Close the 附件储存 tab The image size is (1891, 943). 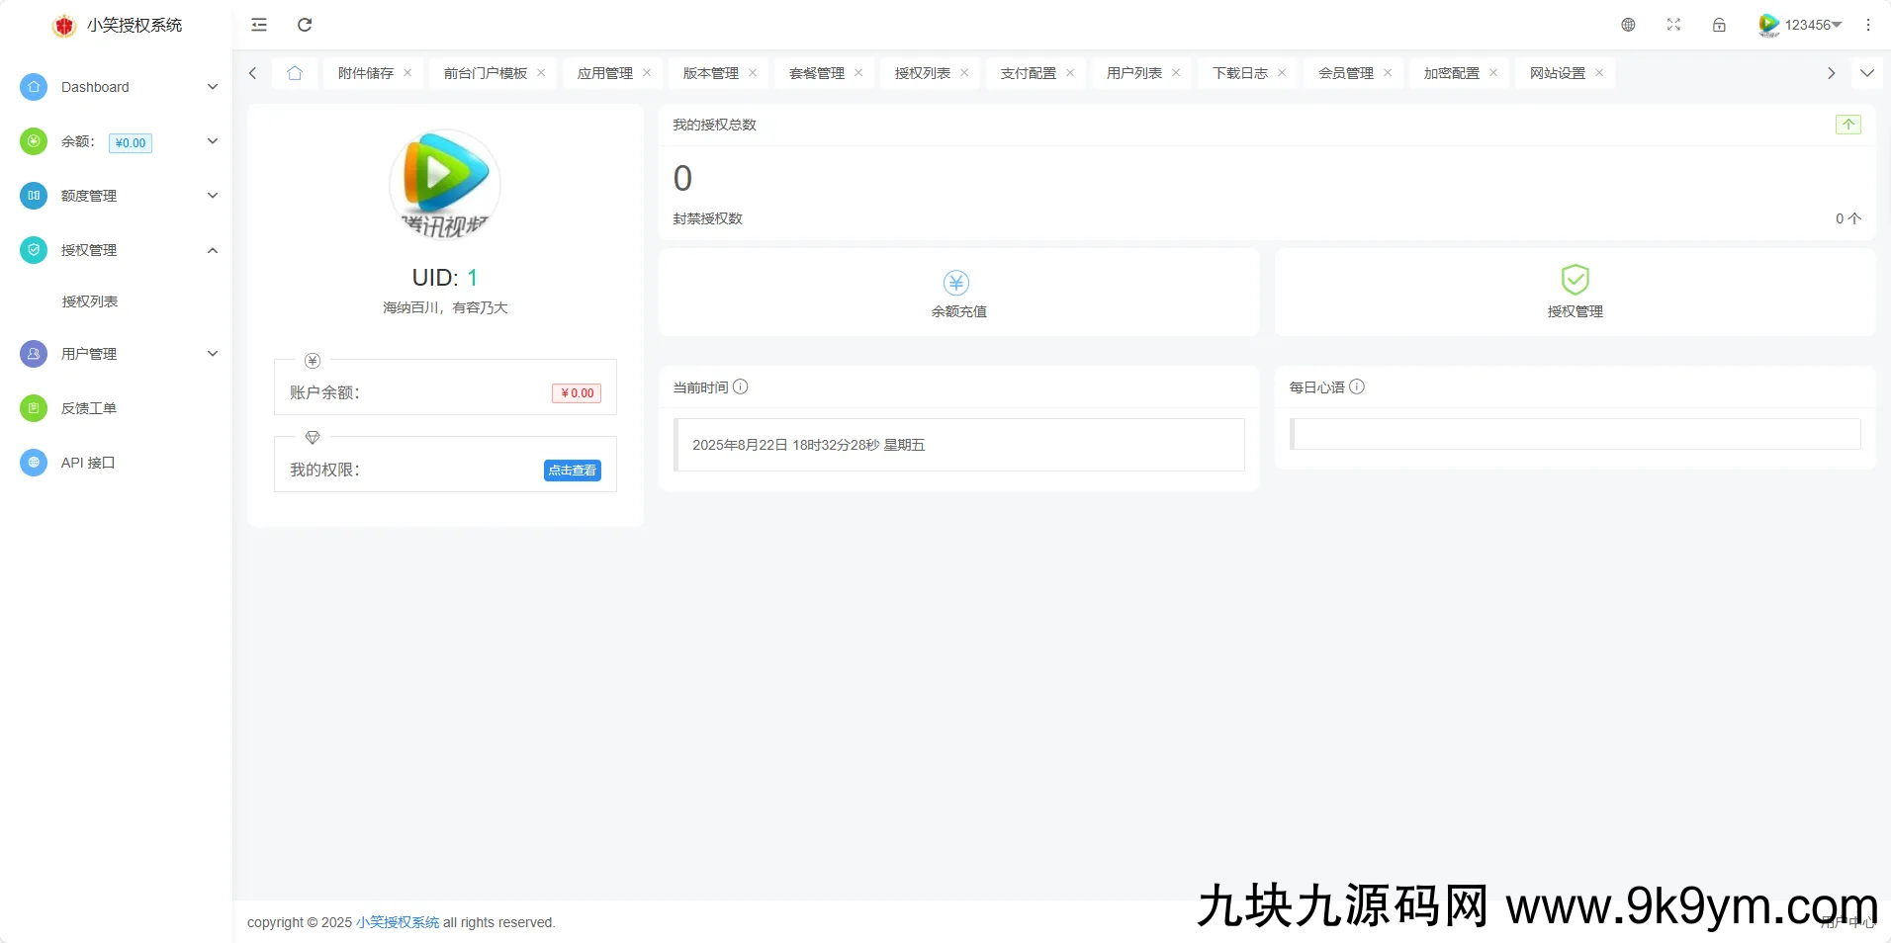pyautogui.click(x=407, y=73)
